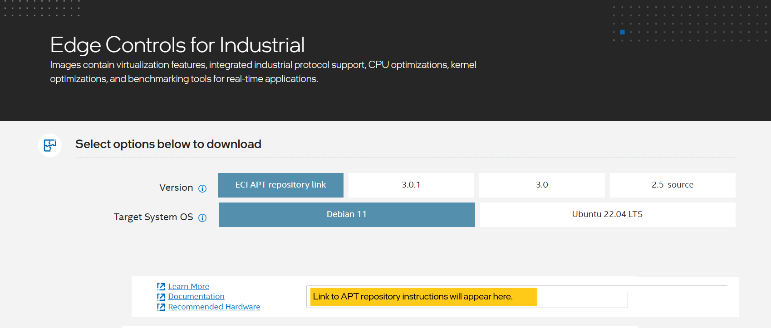Choose version 3.0 option
Viewport: 771px width, 328px height.
point(542,185)
